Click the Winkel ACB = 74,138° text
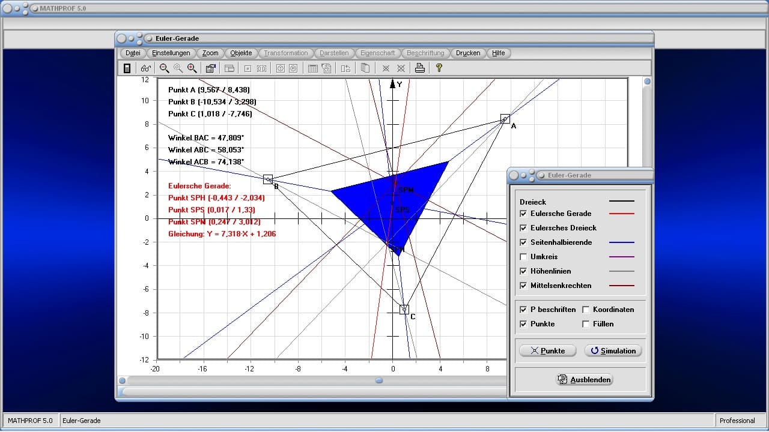Image resolution: width=769 pixels, height=432 pixels. coord(206,162)
